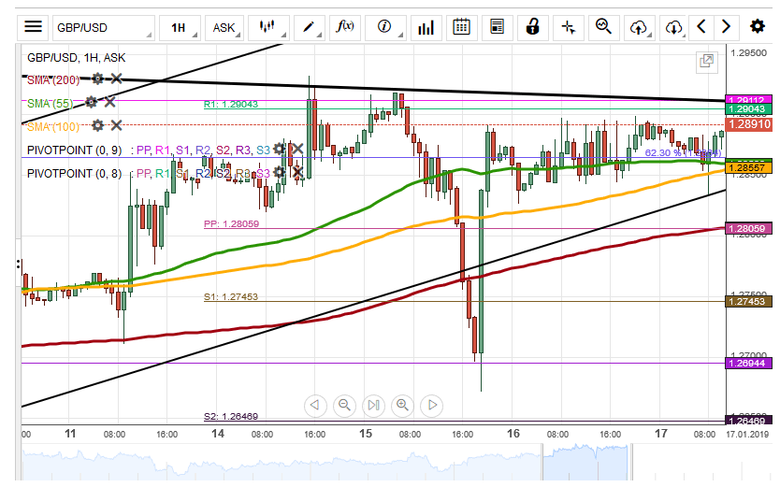This screenshot has height=487, width=780.
Task: Open the f(x) indicators menu
Action: pos(343,27)
